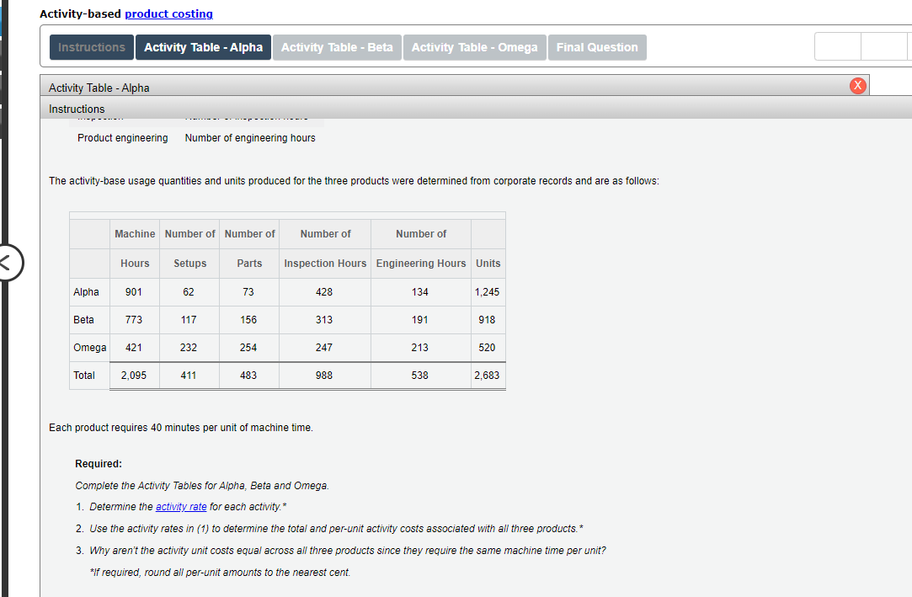This screenshot has height=597, width=912.
Task: Go to the previous page arrow
Action: pos(7,263)
